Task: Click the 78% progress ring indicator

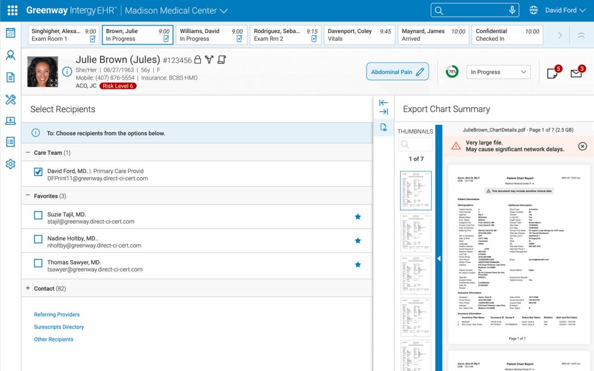Action: tap(452, 72)
